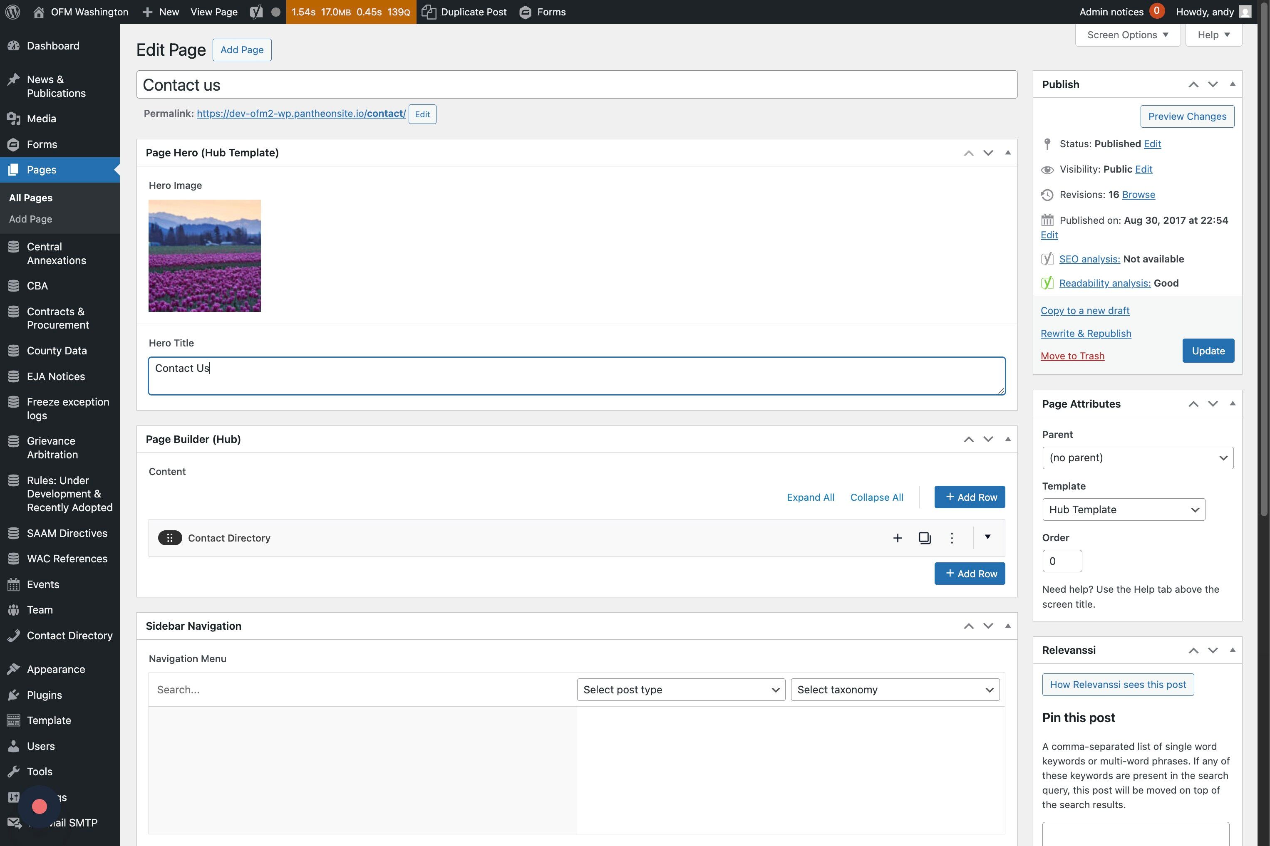Expand the Select post type dropdown
The image size is (1270, 846).
(681, 690)
